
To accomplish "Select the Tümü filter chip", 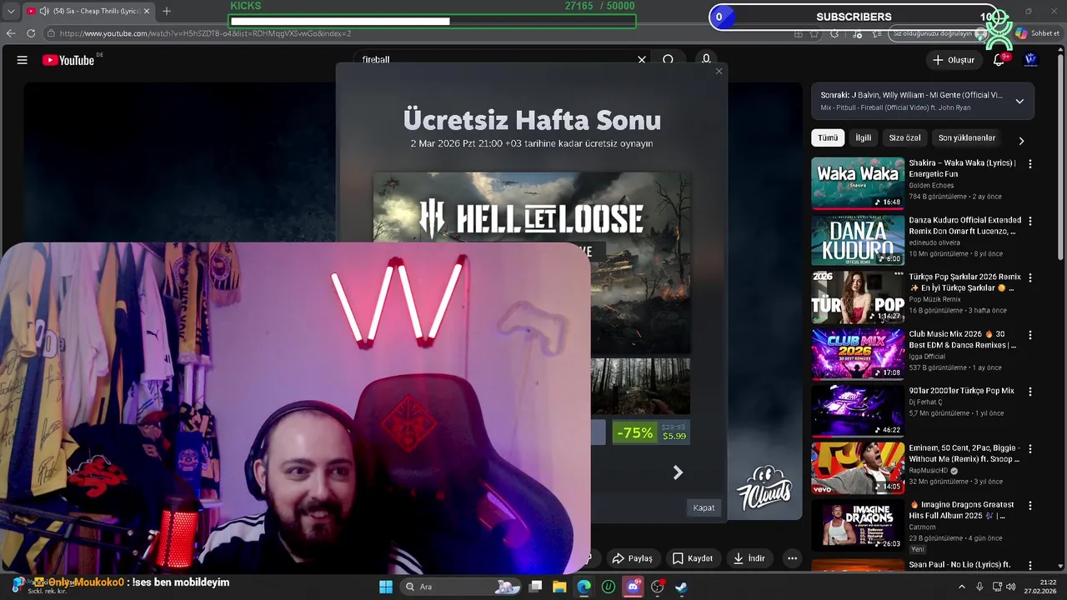I will (828, 138).
